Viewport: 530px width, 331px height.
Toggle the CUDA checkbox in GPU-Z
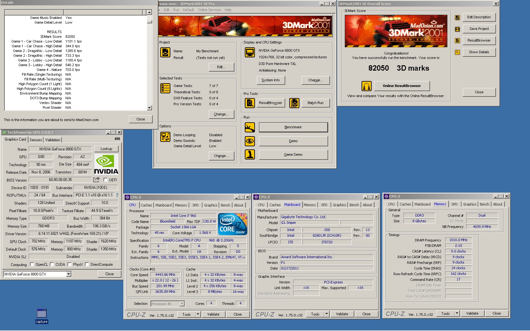pos(52,264)
